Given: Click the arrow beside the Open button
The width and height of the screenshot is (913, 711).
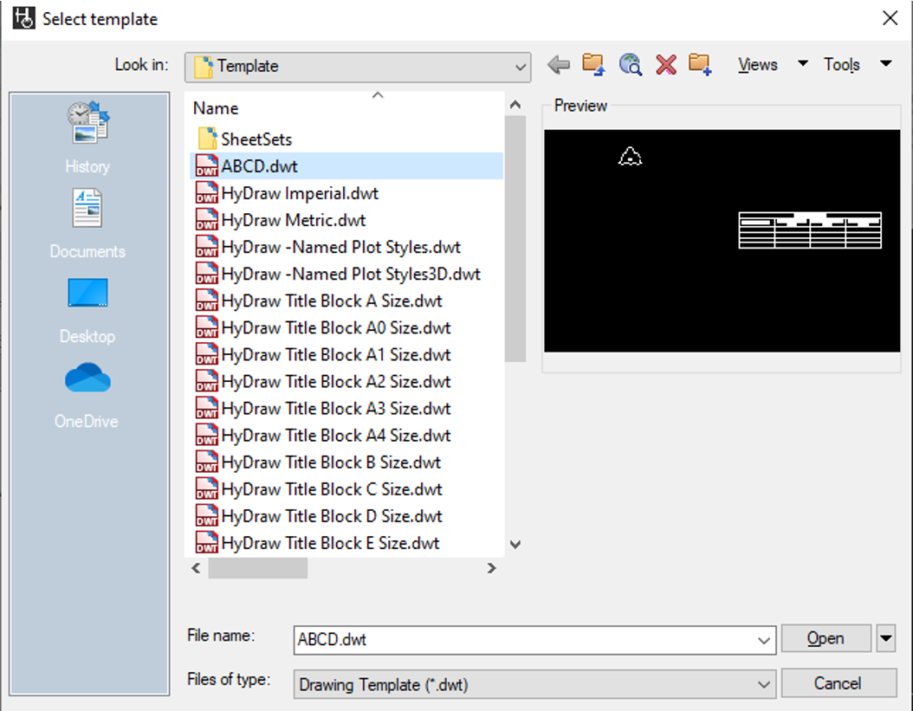Looking at the screenshot, I should (885, 639).
